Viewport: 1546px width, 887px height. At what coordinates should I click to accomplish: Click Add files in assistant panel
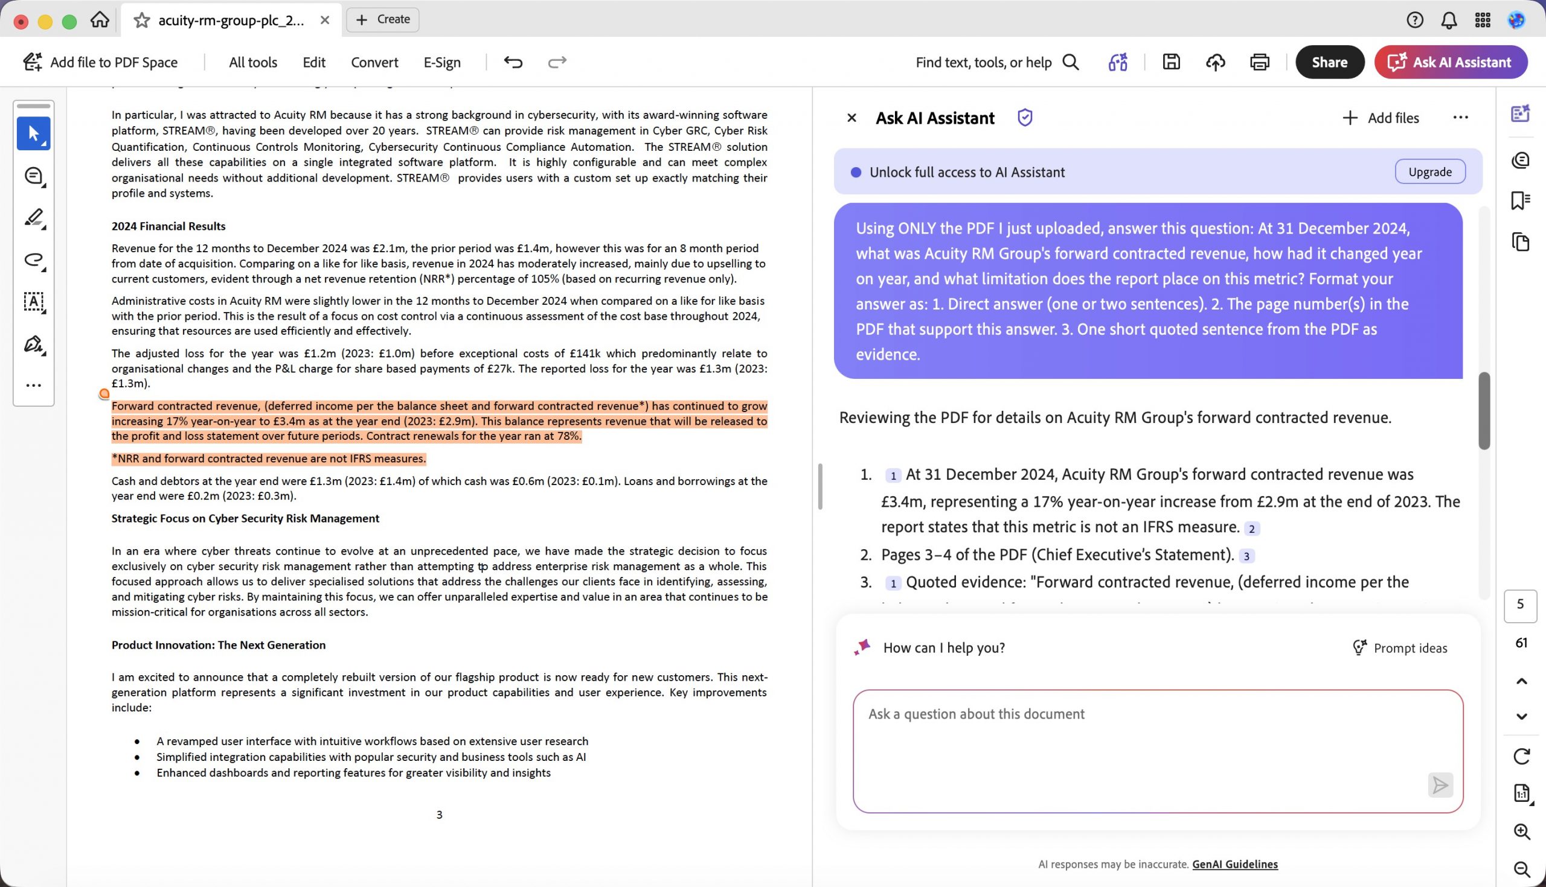click(1381, 118)
